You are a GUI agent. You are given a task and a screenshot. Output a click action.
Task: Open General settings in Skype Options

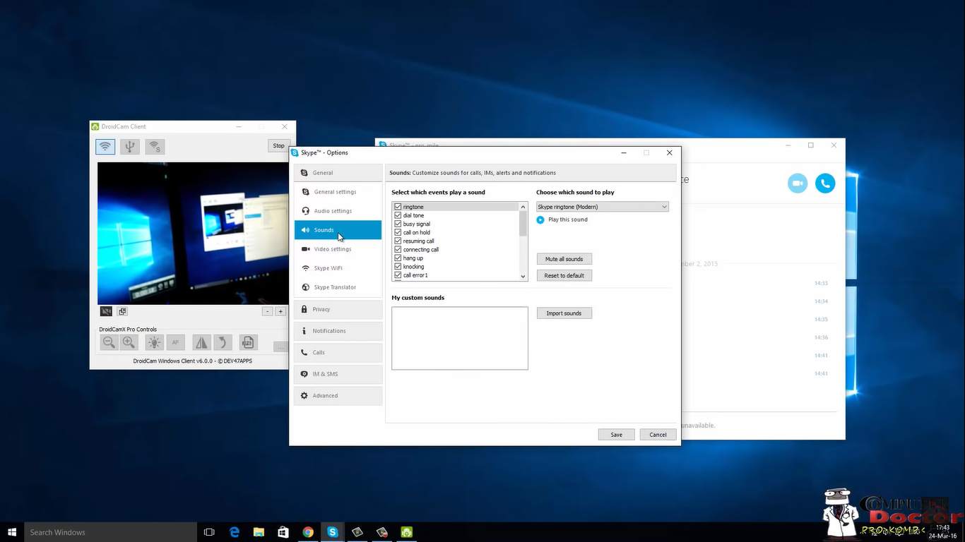[338, 192]
